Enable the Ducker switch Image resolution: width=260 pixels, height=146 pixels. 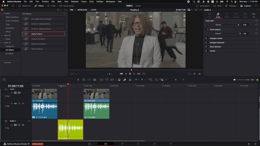point(206,51)
